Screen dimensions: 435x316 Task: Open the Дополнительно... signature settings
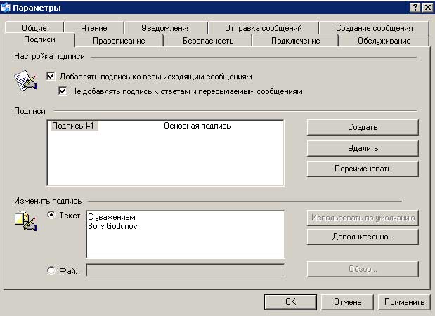(x=363, y=237)
